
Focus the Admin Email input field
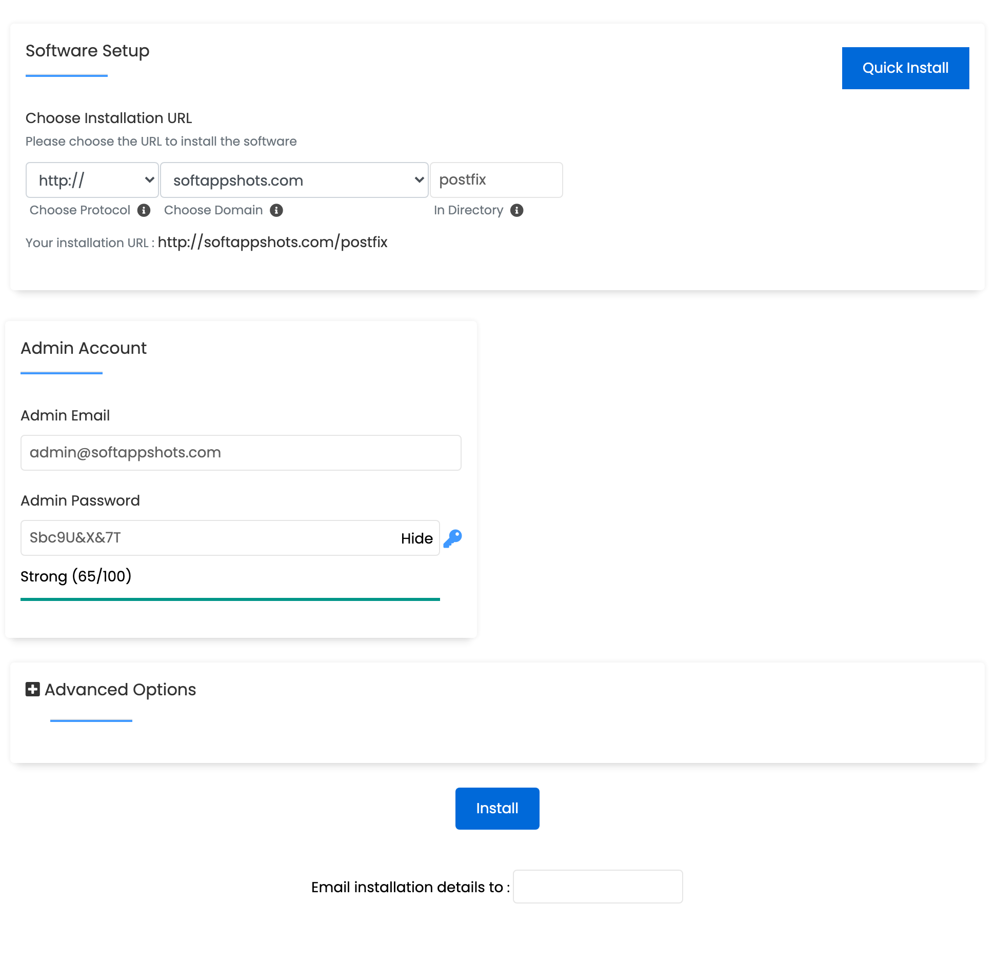pos(241,452)
